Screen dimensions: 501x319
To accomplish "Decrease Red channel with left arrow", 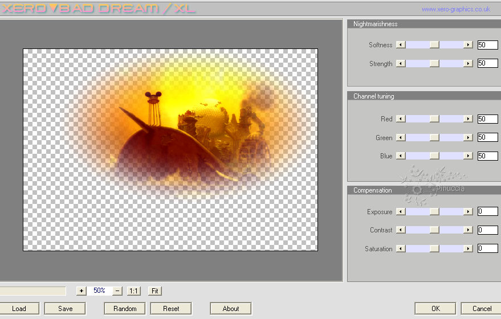I will tap(401, 119).
